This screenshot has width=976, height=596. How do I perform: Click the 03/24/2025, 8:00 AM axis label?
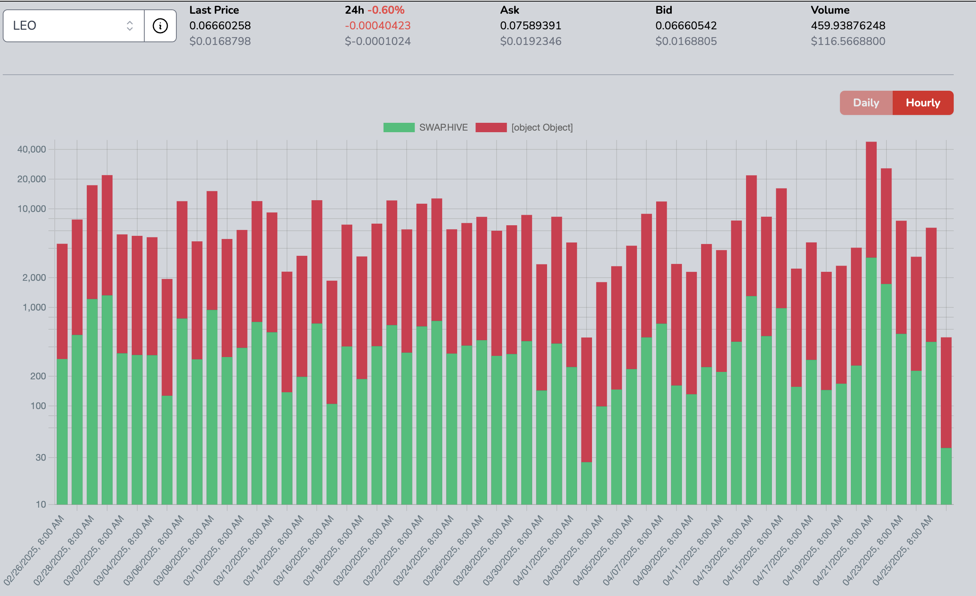[x=423, y=550]
